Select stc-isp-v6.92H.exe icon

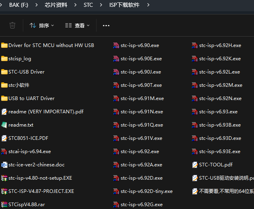(x=195, y=45)
